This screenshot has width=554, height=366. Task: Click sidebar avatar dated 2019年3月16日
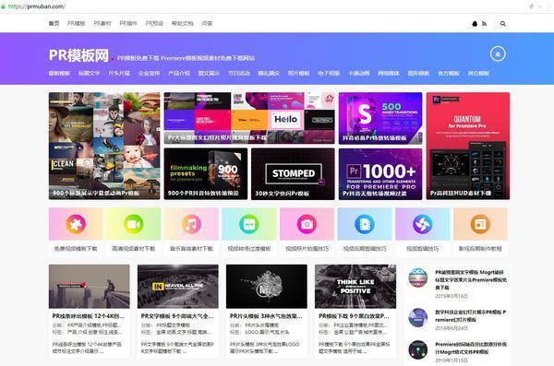[x=418, y=277]
